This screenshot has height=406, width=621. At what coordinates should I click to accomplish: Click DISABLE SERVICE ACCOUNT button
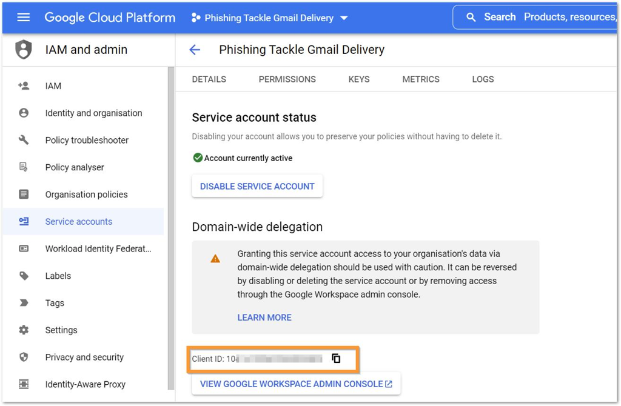click(257, 187)
